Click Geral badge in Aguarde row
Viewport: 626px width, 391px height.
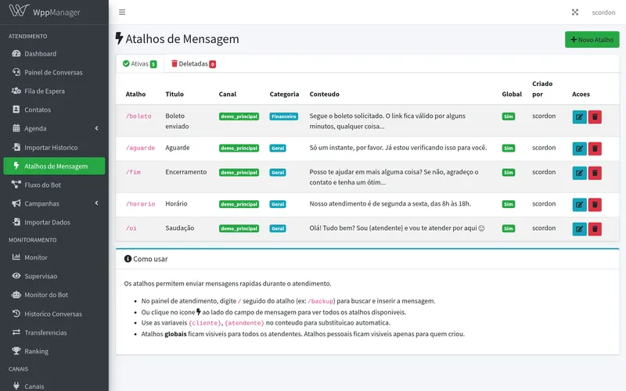pos(278,148)
